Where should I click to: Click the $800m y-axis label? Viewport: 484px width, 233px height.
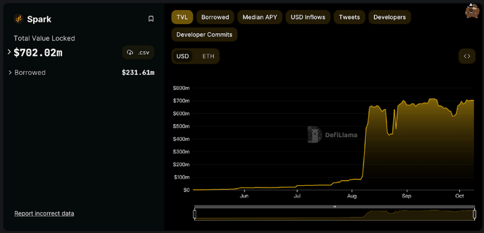[181, 88]
